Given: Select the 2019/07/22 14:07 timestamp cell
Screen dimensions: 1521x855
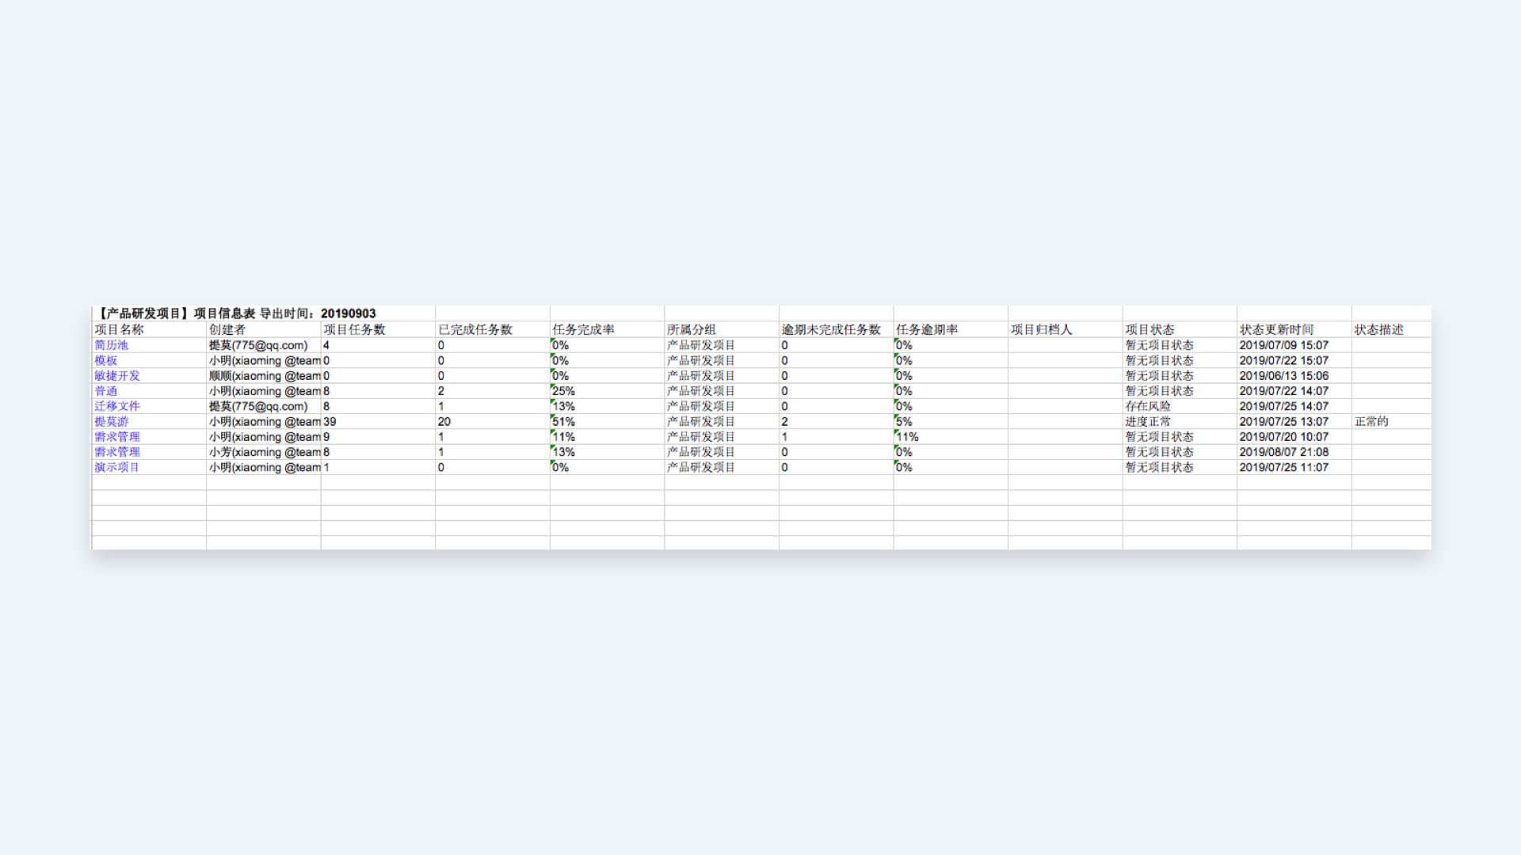Looking at the screenshot, I should [x=1294, y=391].
